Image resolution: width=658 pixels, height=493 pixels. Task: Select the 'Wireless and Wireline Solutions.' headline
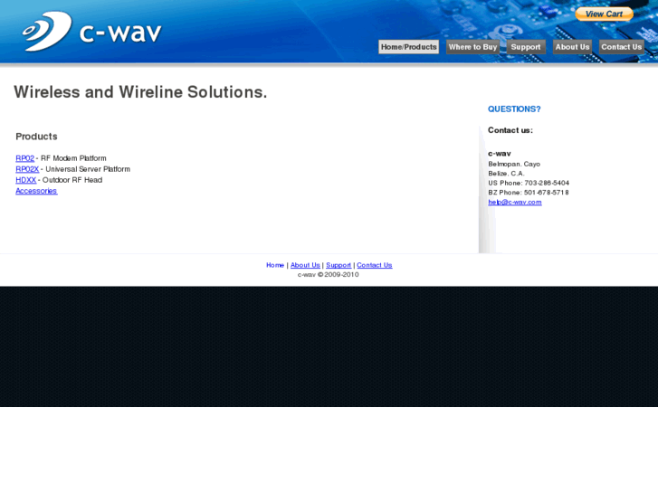140,92
